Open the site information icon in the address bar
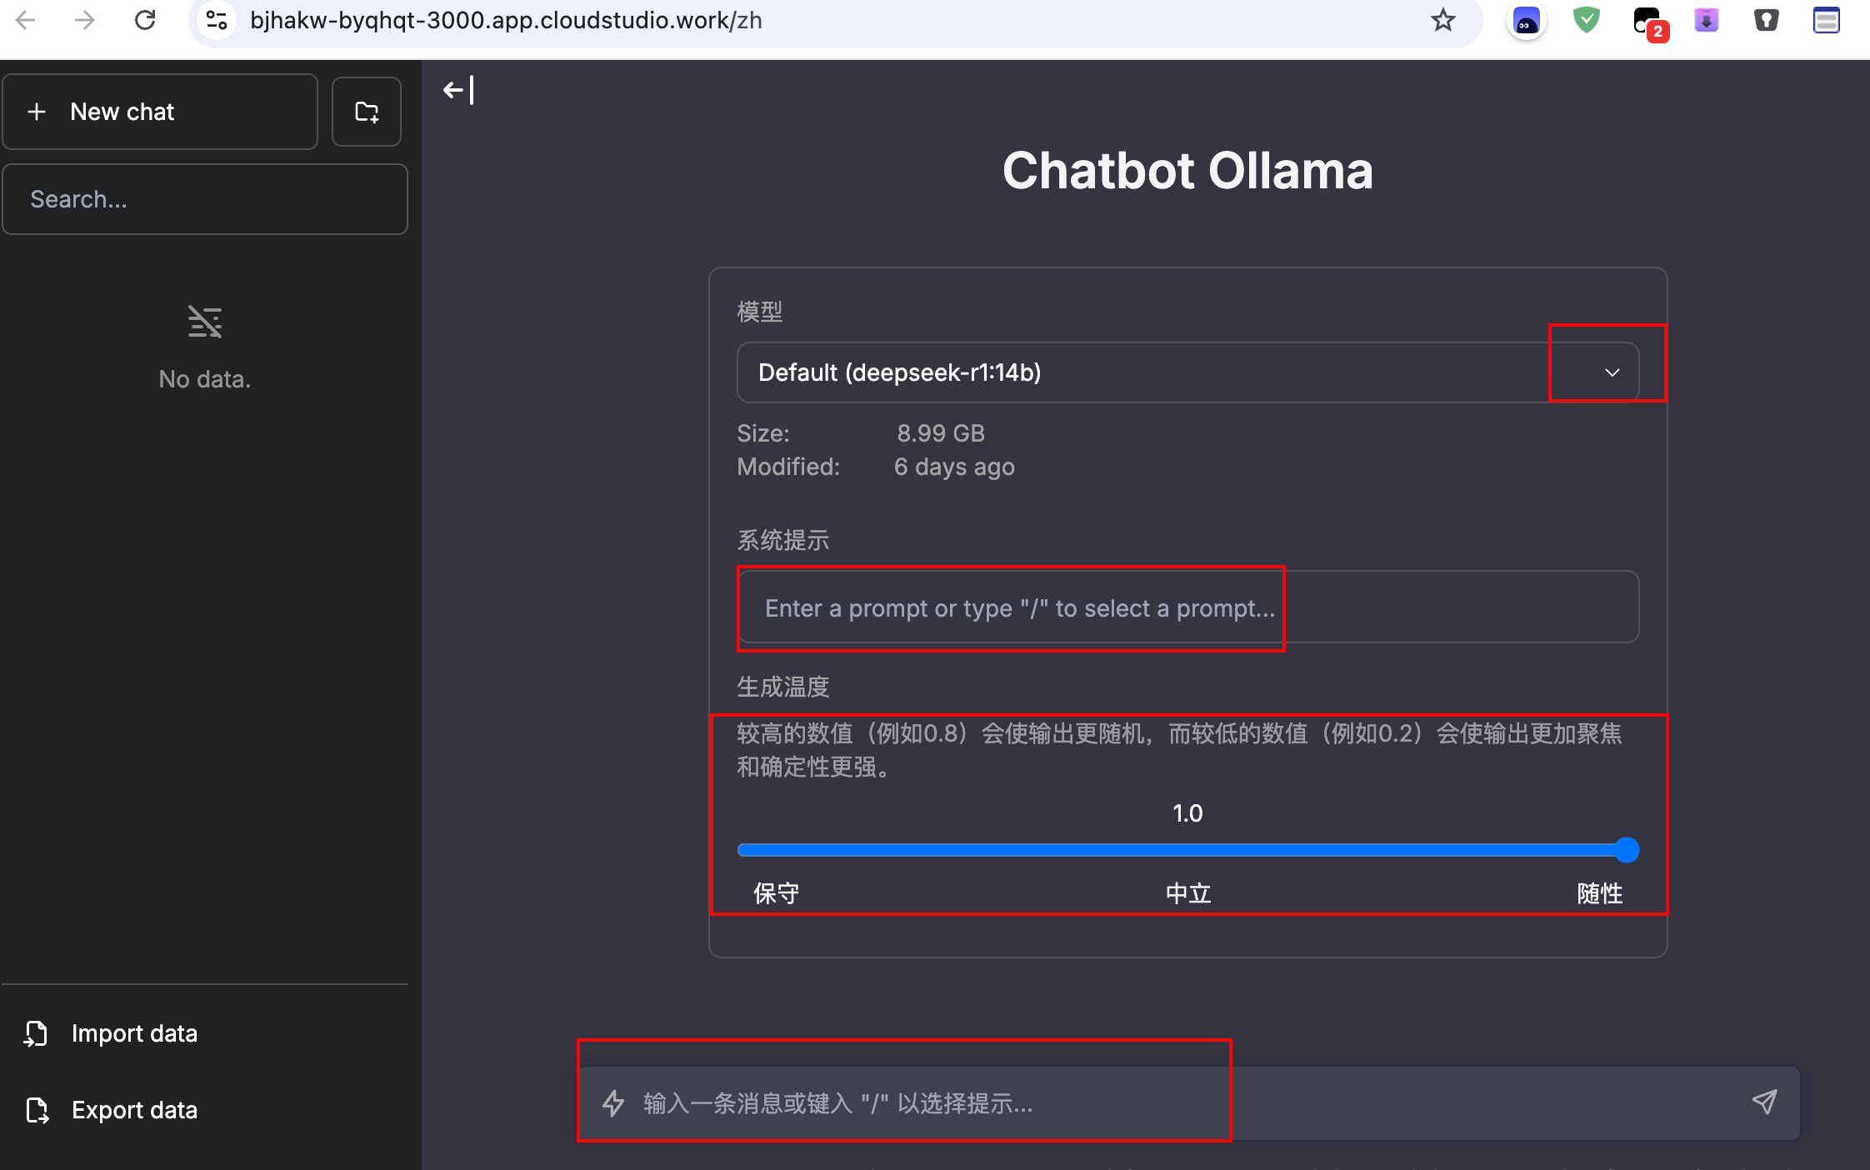The image size is (1870, 1170). (x=217, y=20)
